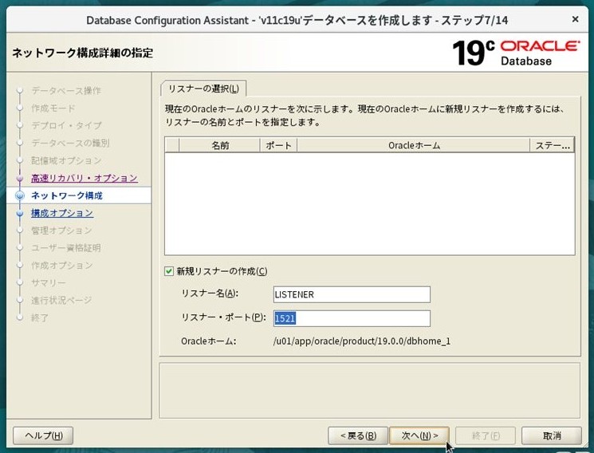Click the 高速リカバリ・オプション step bullet icon
This screenshot has width=594, height=453.
pos(20,178)
